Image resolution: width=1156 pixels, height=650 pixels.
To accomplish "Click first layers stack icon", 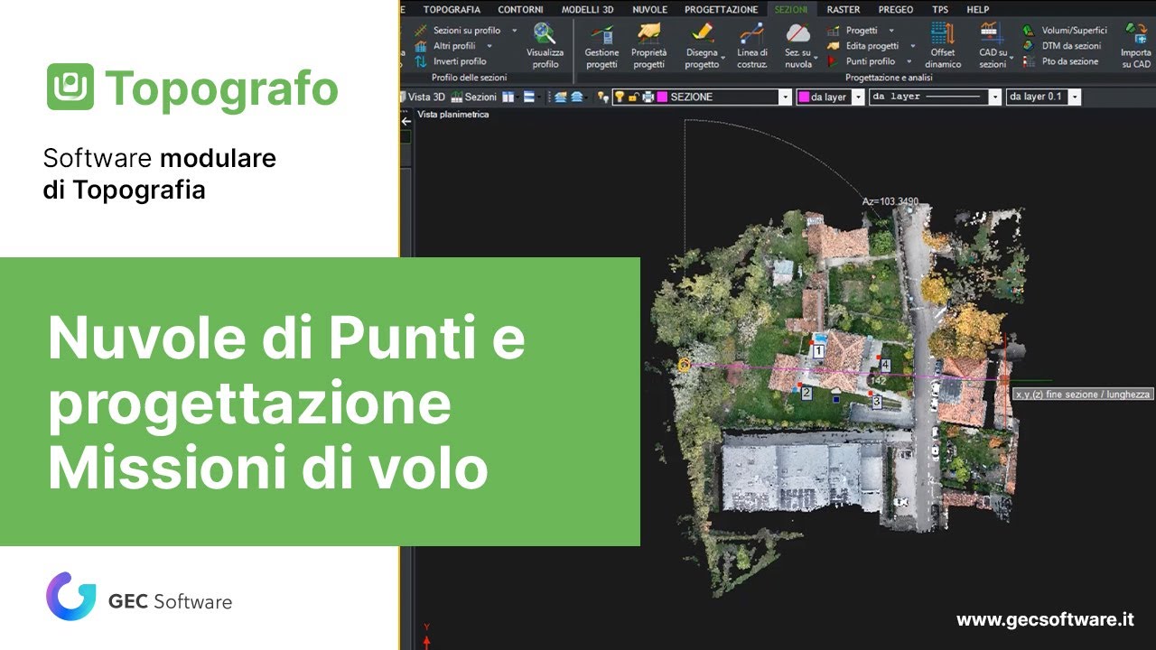I will [x=561, y=97].
